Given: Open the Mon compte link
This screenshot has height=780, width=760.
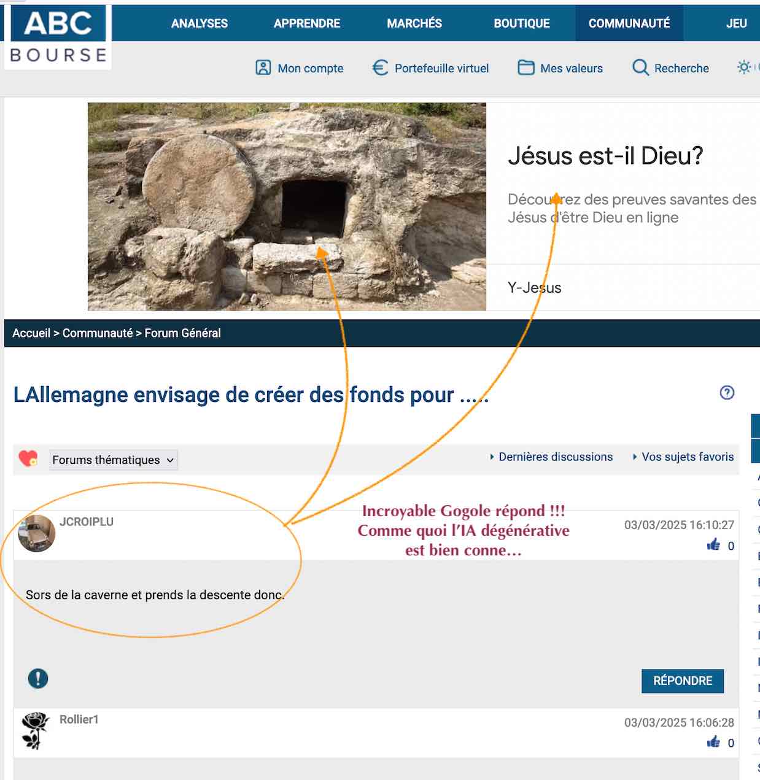Looking at the screenshot, I should 311,68.
